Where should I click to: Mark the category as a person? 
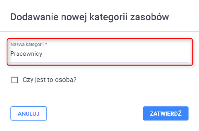pyautogui.click(x=15, y=80)
